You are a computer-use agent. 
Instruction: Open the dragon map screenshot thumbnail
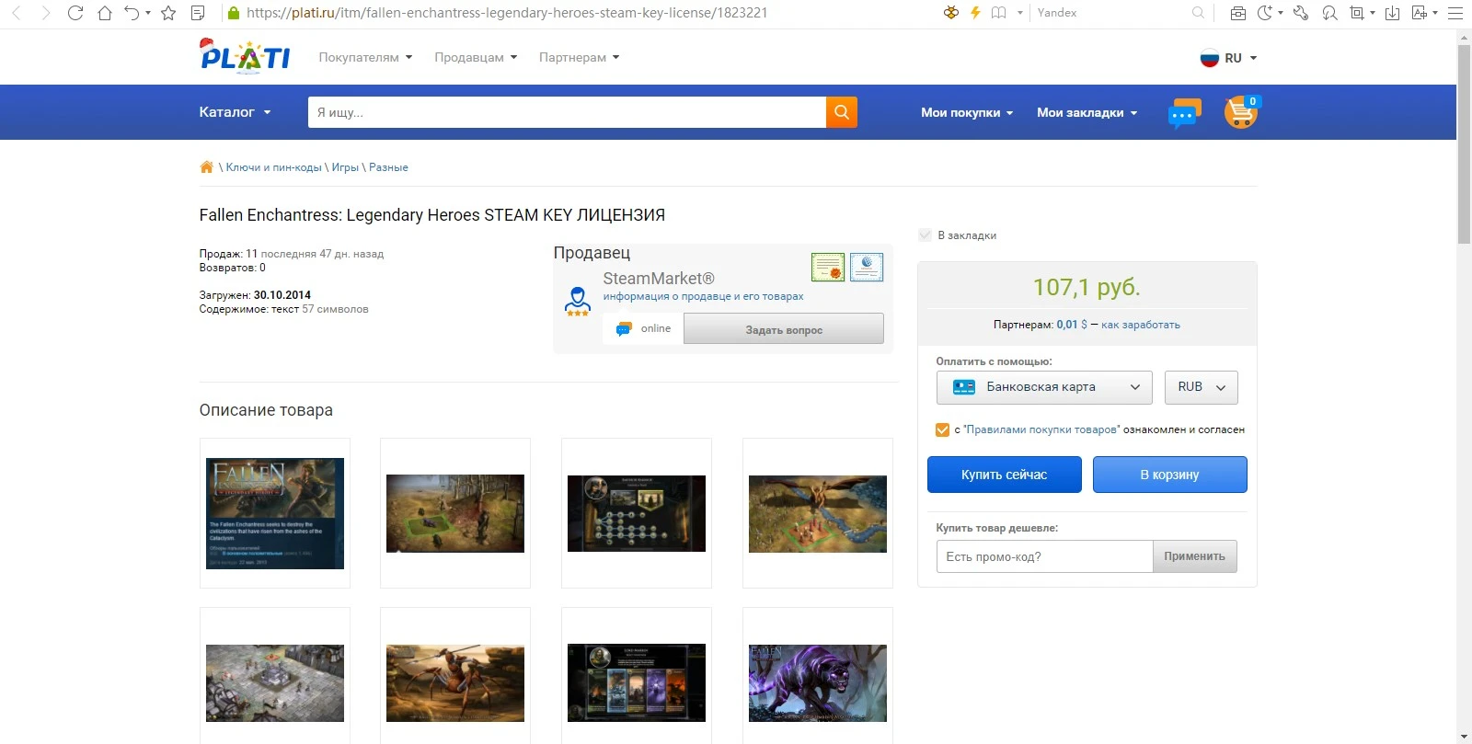[x=818, y=513]
